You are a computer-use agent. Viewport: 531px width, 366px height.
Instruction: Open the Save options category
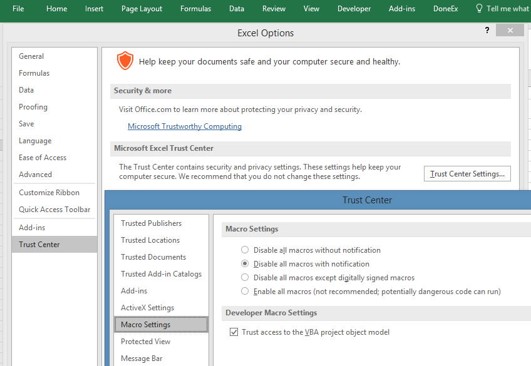54,124
